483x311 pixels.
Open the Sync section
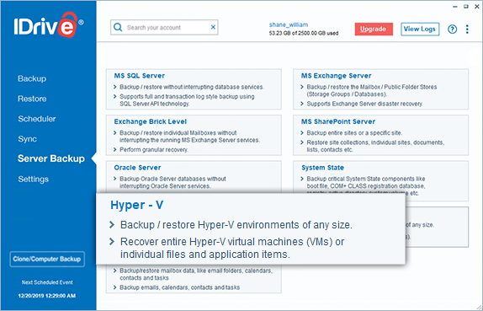click(27, 139)
